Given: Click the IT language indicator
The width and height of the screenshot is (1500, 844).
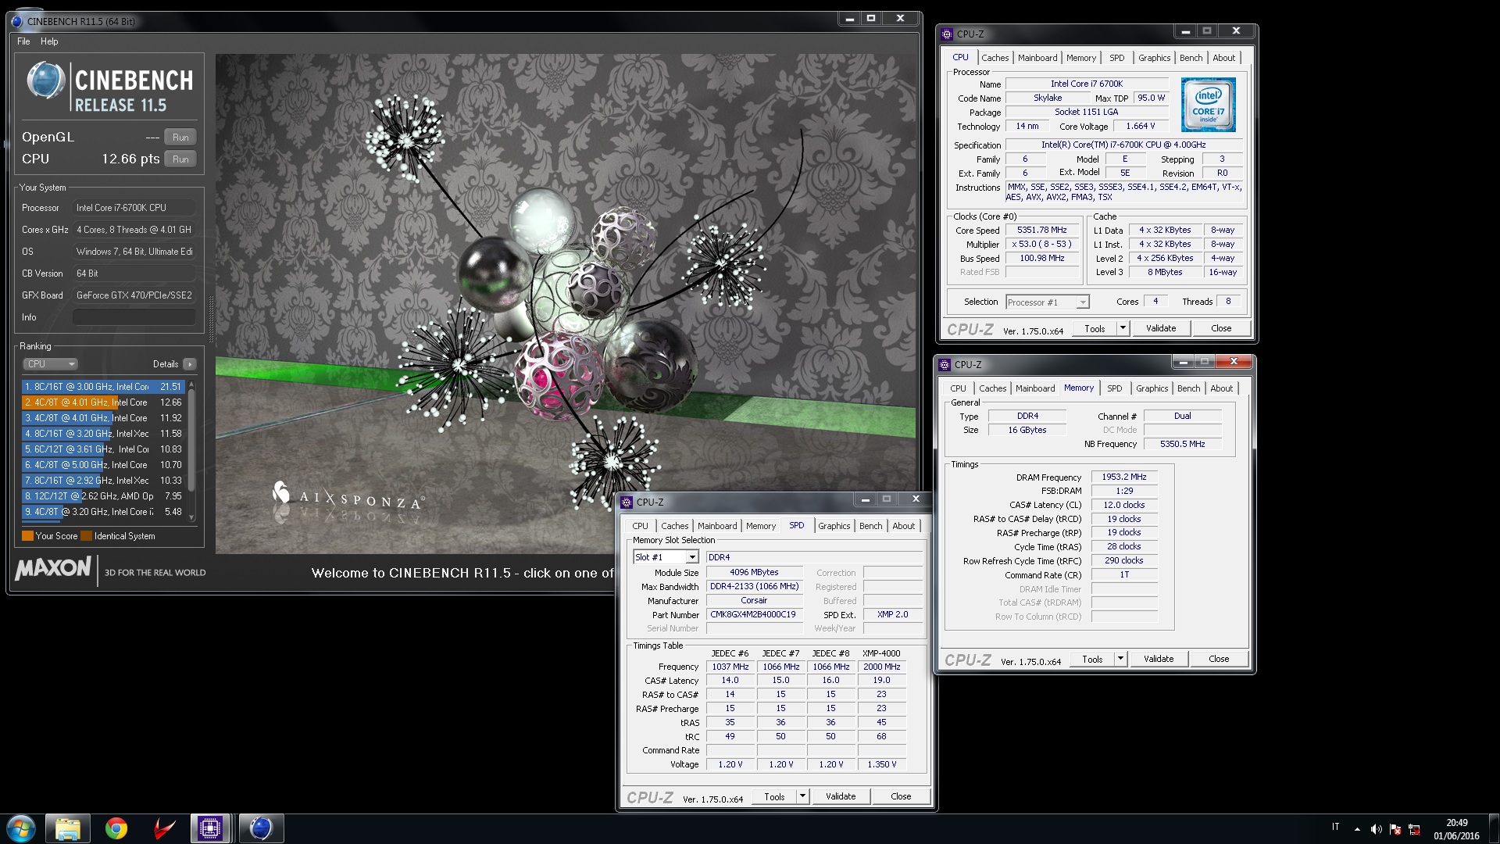Looking at the screenshot, I should tap(1335, 827).
